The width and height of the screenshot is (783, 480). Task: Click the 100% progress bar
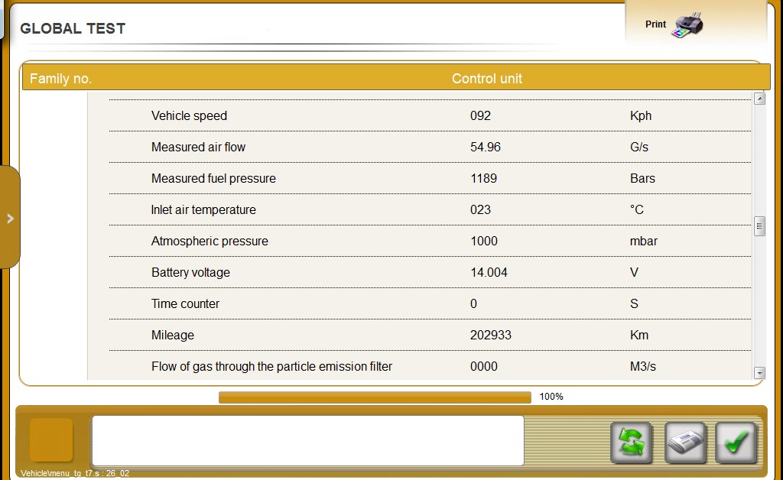(375, 397)
